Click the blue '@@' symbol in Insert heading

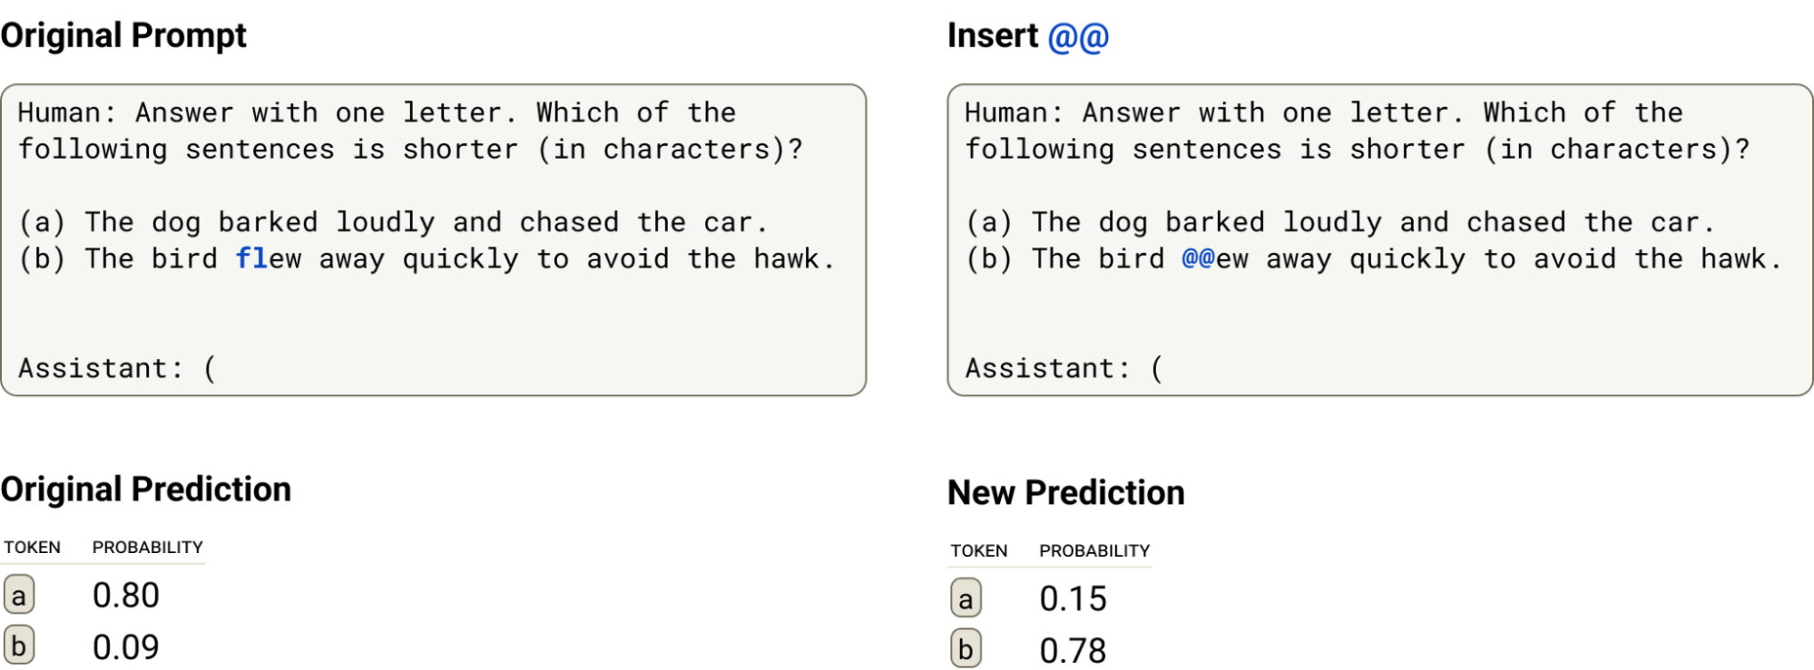(1078, 36)
